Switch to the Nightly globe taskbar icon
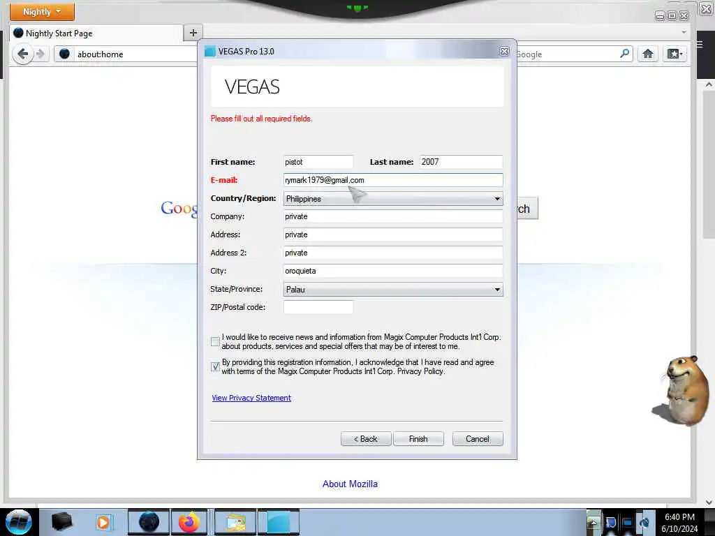The width and height of the screenshot is (715, 536). tap(149, 522)
